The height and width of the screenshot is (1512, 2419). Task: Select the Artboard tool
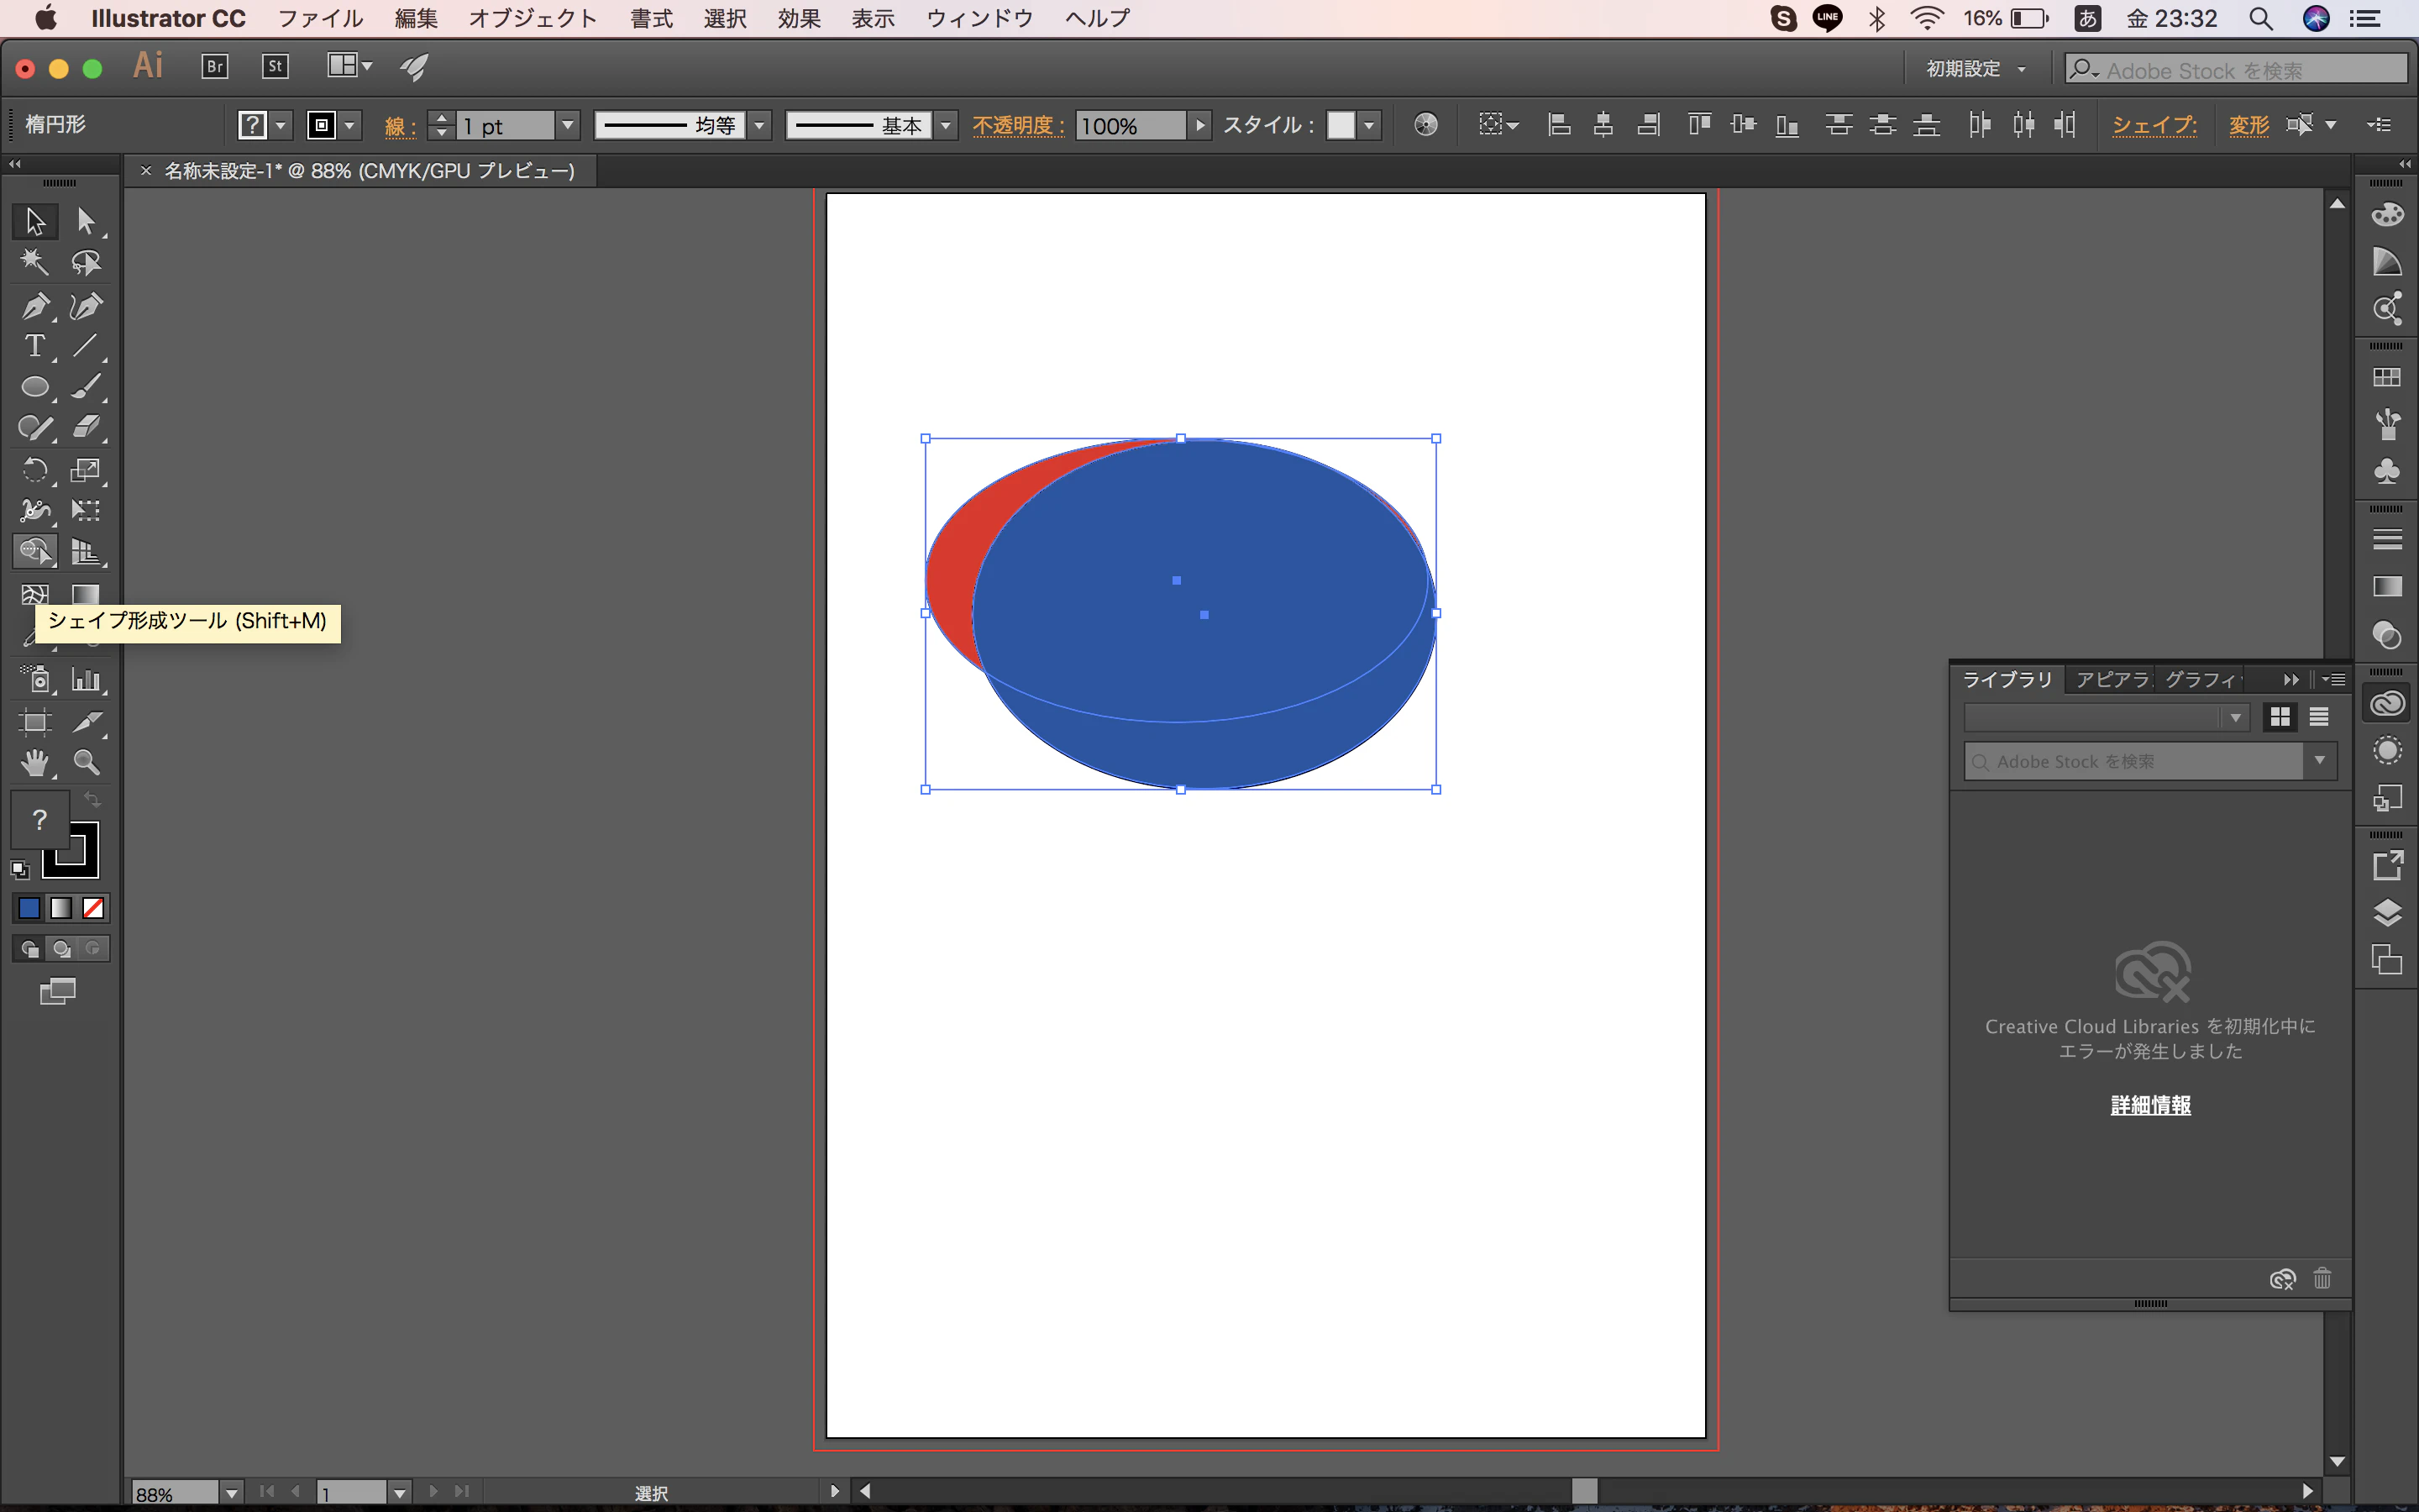point(35,722)
